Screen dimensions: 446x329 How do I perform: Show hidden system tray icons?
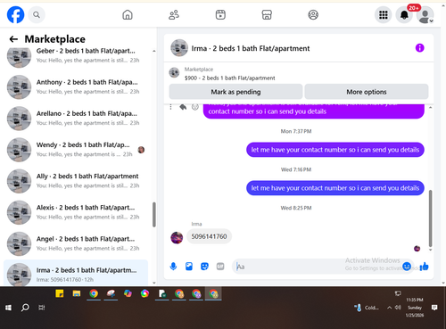pos(389,308)
